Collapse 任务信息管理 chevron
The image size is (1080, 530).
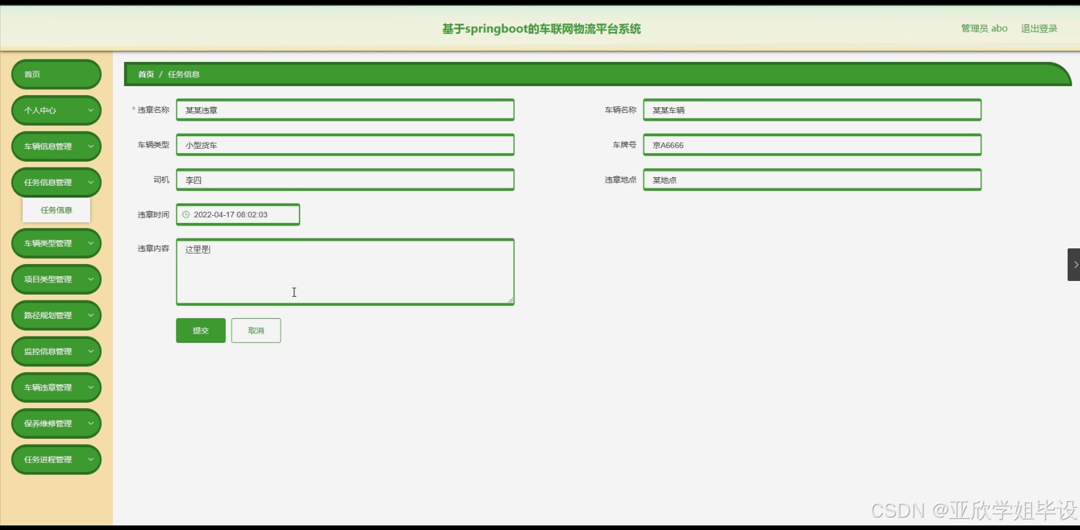(x=91, y=183)
